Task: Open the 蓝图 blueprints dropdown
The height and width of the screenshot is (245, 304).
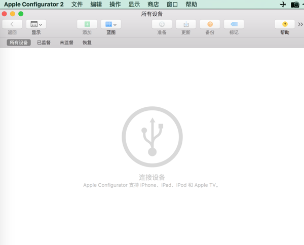Action: 111,24
